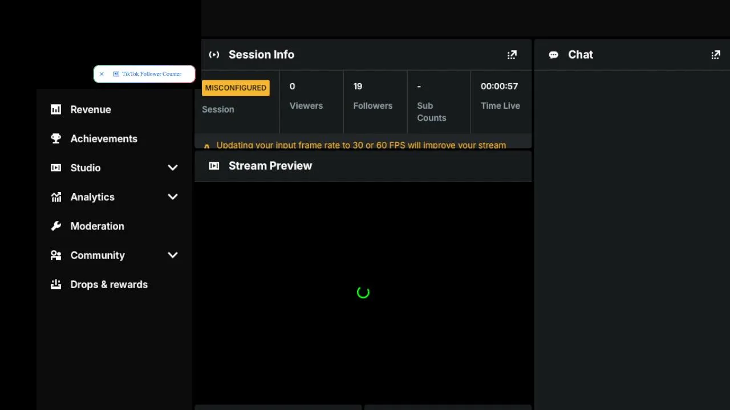This screenshot has height=410, width=730.
Task: Click the Community people icon
Action: 56,255
